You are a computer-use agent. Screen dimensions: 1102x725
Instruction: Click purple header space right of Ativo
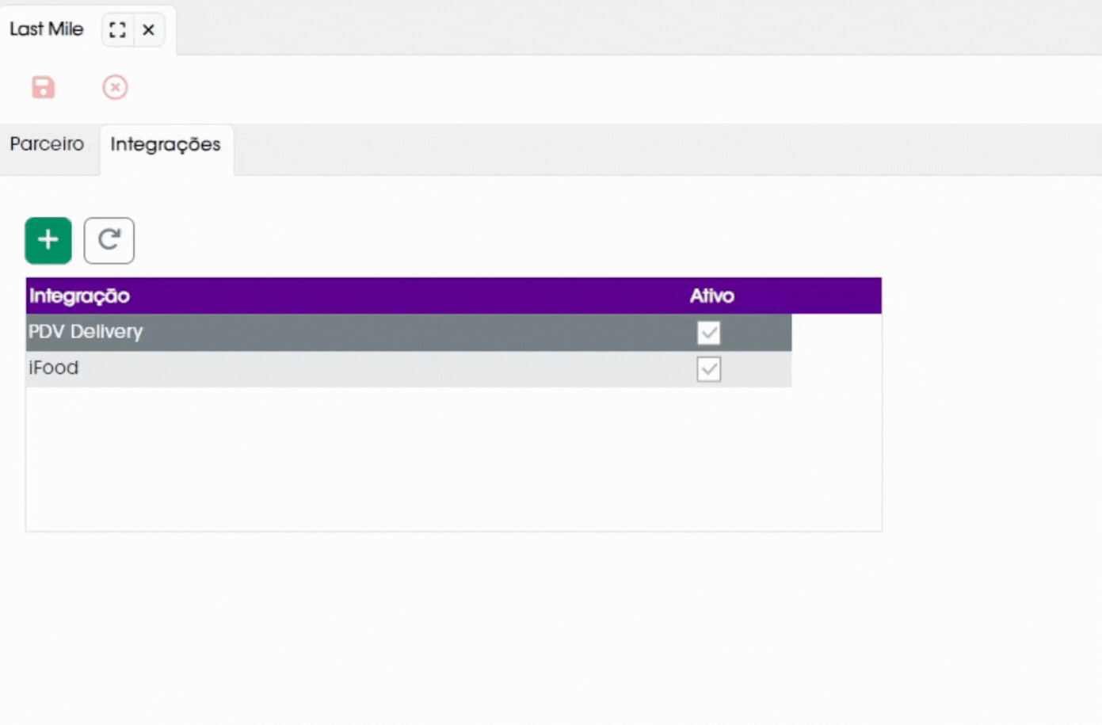point(816,296)
